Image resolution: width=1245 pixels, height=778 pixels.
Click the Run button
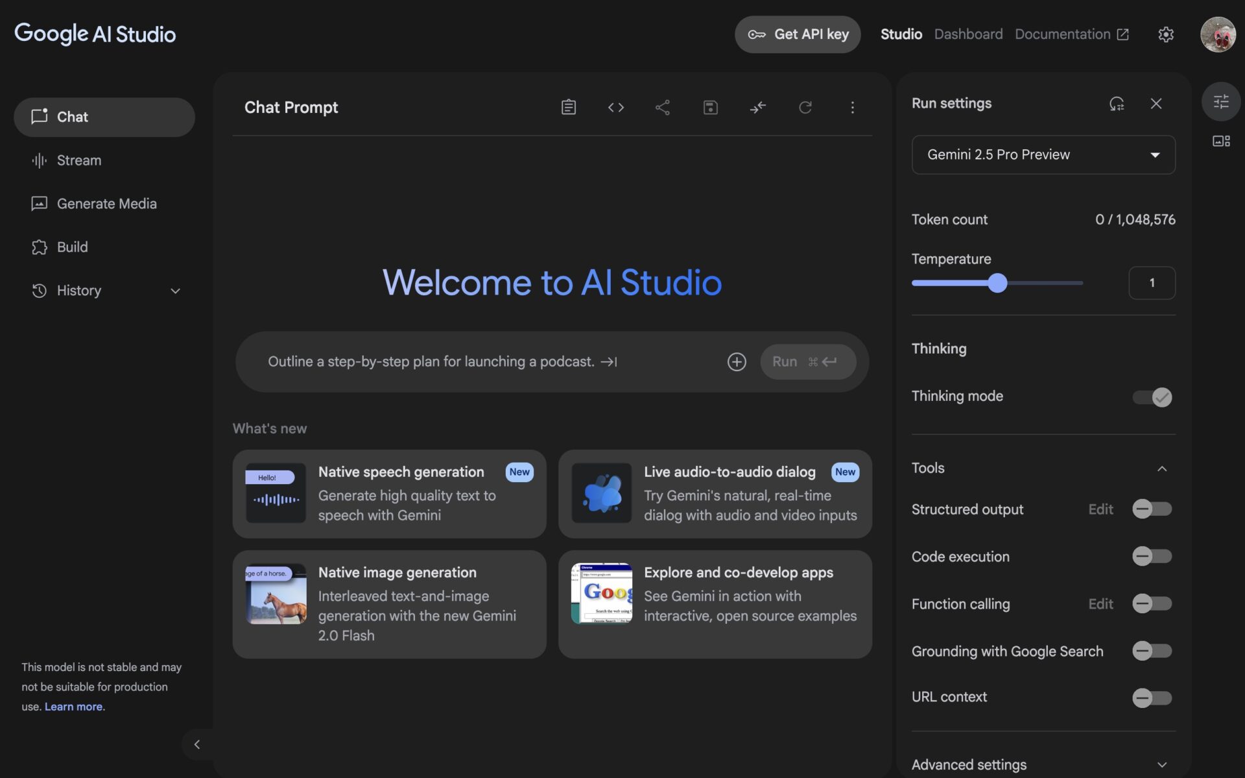(x=807, y=361)
